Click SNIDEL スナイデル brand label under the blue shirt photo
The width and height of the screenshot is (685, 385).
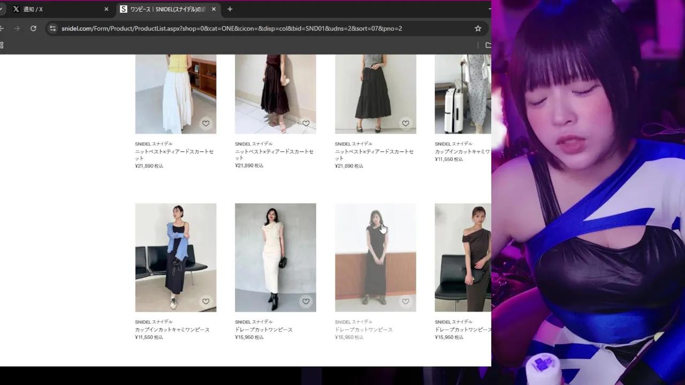click(154, 322)
